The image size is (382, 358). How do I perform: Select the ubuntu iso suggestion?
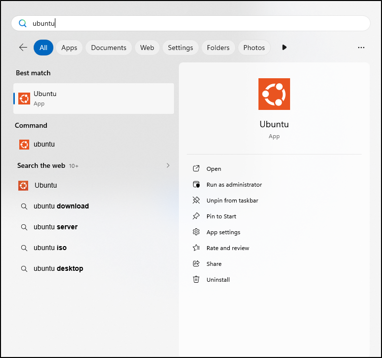point(93,248)
